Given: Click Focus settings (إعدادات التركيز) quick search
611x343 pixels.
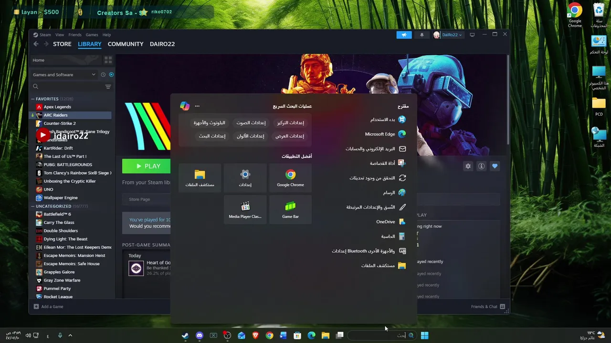Looking at the screenshot, I should [x=290, y=123].
